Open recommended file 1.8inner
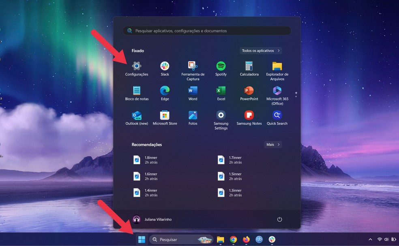Viewport: 399px width, 246px height. pos(146,160)
